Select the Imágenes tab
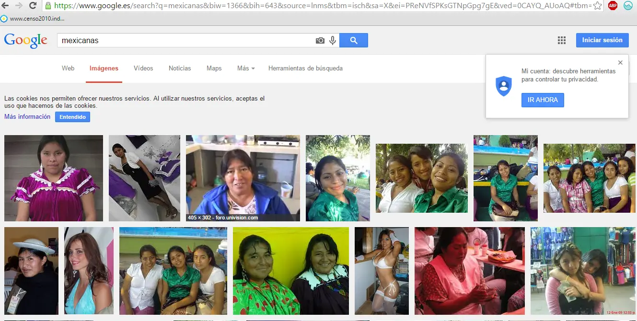Viewport: 637px width, 321px height. 104,69
